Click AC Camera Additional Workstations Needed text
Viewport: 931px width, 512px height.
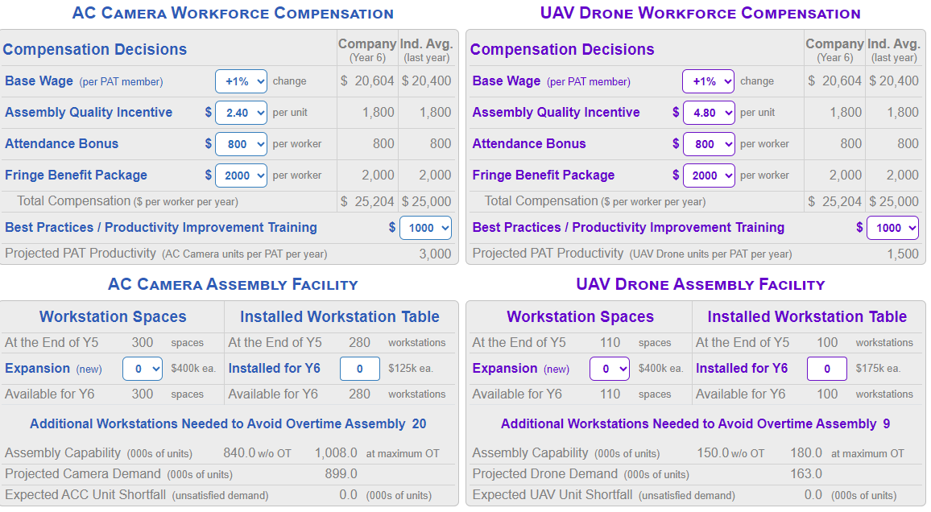coord(228,423)
